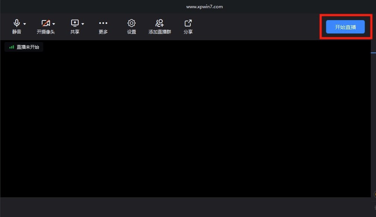Start screen sharing with 共享

point(75,26)
